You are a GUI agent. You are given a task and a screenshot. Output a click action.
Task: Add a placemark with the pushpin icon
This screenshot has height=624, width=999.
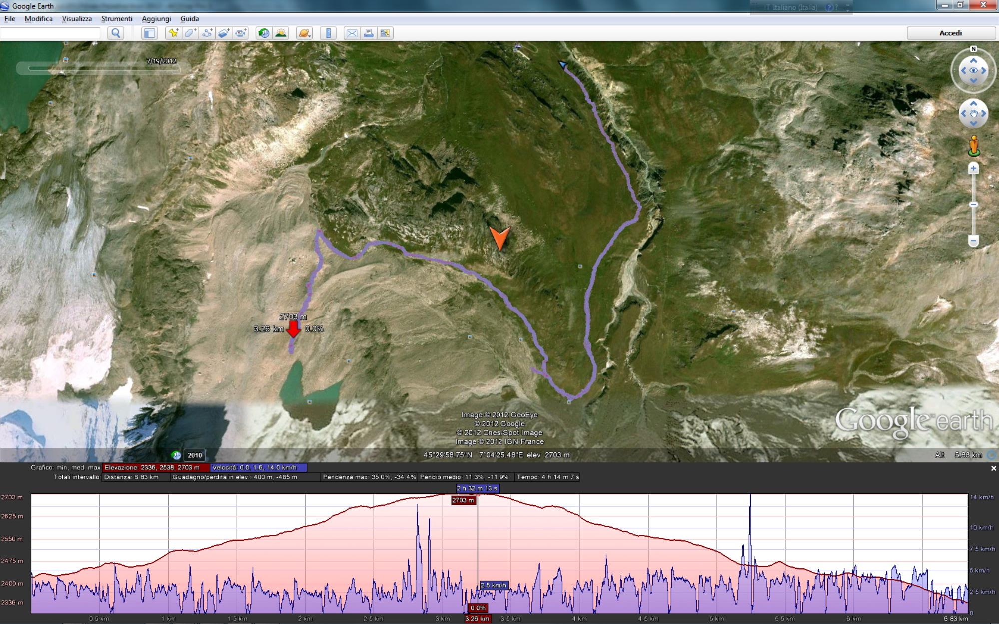(173, 33)
